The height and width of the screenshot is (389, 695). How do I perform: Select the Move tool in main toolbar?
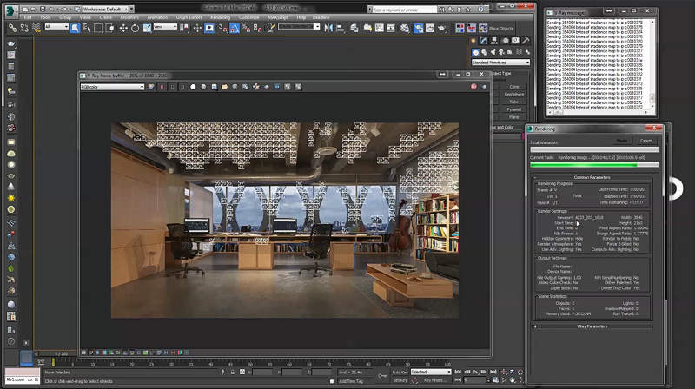[x=123, y=28]
